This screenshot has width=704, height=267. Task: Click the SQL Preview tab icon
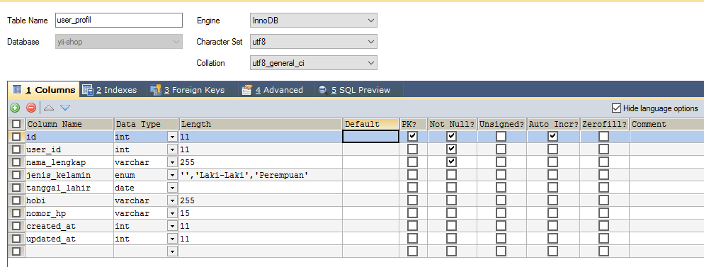click(322, 90)
